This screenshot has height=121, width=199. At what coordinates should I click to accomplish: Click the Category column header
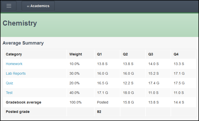click(x=14, y=54)
